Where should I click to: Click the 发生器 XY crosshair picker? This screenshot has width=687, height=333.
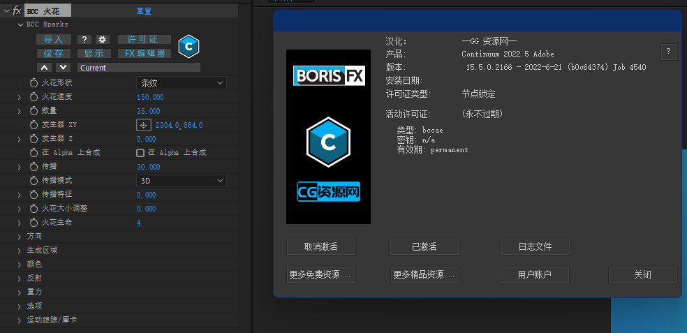pyautogui.click(x=144, y=125)
